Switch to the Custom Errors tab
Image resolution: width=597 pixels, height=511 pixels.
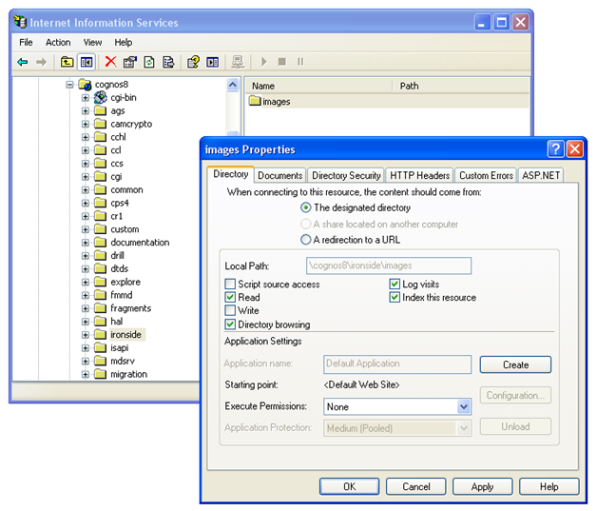point(486,175)
